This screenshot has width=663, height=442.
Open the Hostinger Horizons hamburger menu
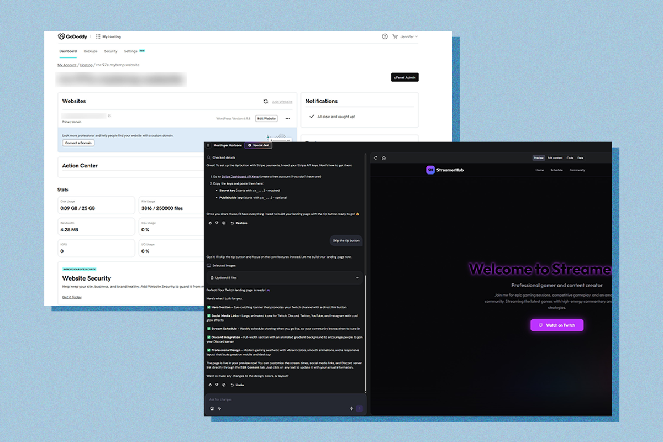(208, 145)
